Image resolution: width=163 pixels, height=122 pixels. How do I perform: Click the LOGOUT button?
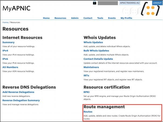[x=157, y=3]
